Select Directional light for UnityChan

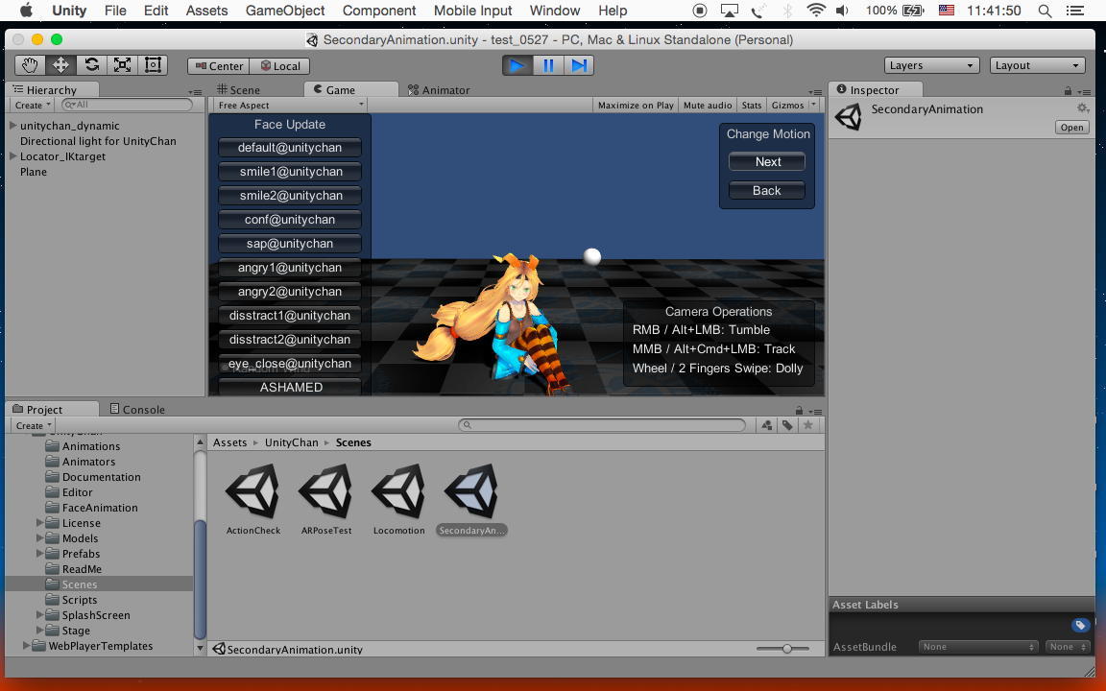point(98,141)
